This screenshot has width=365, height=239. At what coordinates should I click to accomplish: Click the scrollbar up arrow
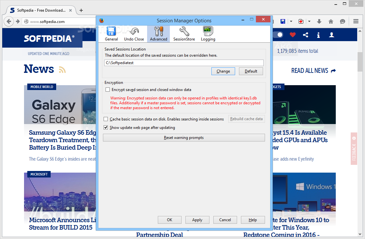point(360,31)
